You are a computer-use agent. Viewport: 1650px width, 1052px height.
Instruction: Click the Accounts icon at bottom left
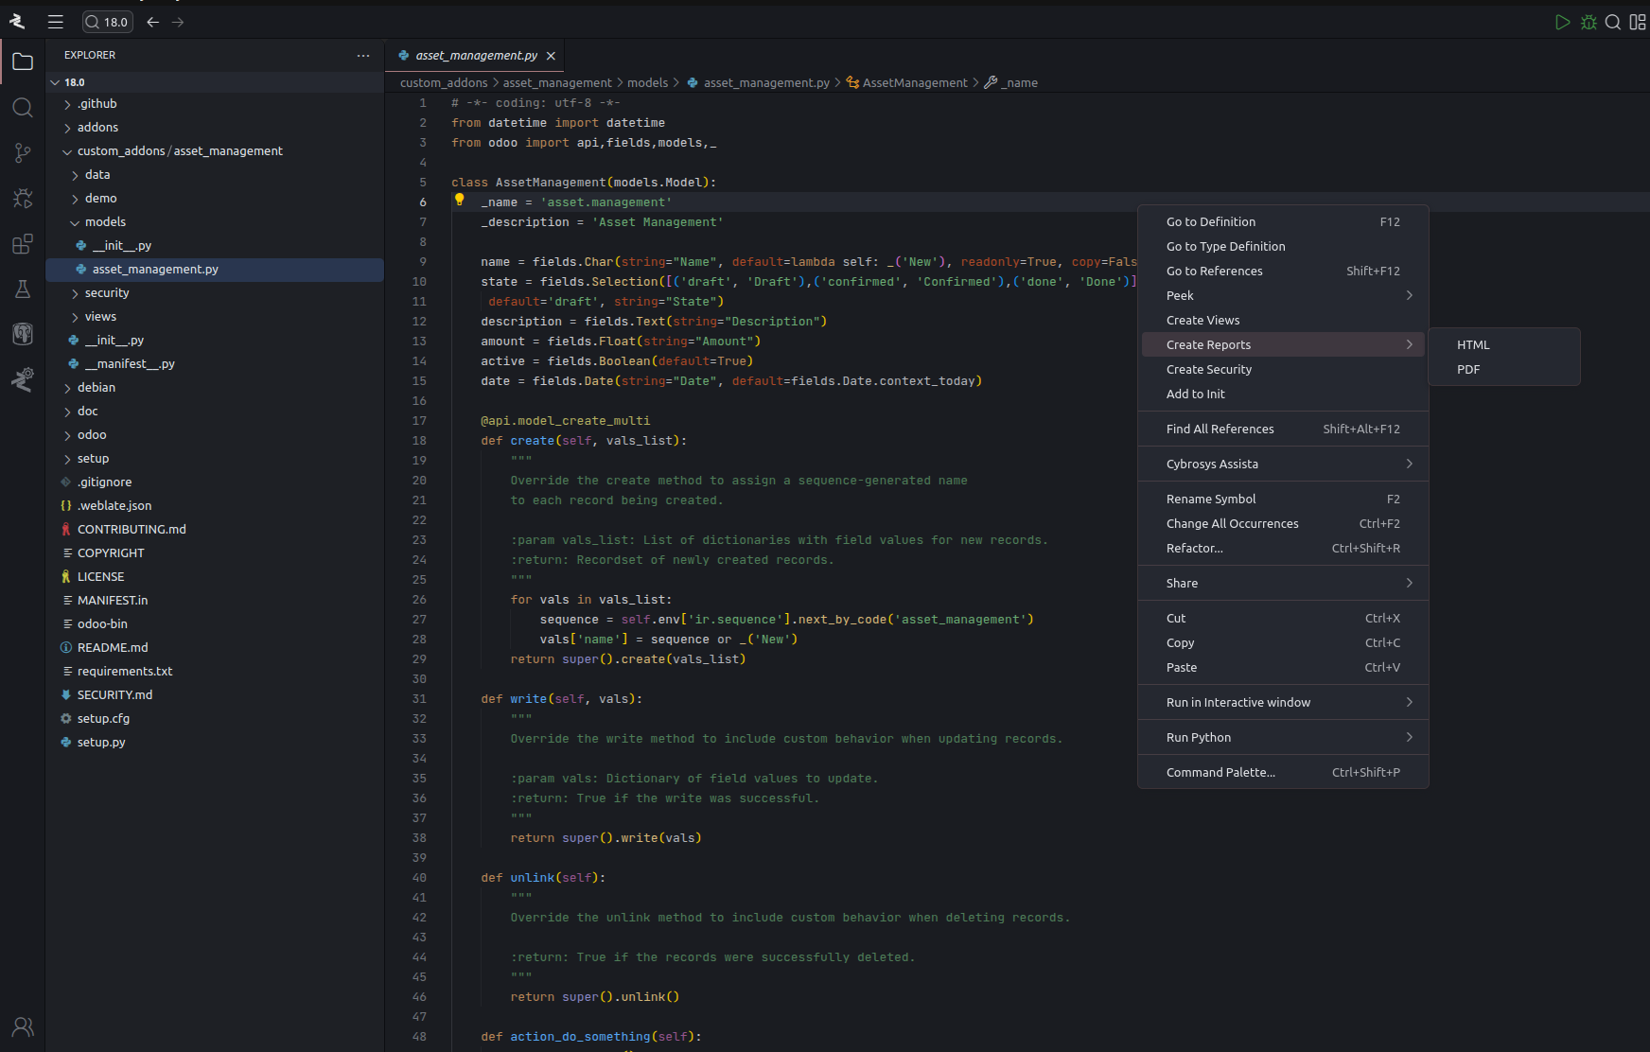point(23,1026)
